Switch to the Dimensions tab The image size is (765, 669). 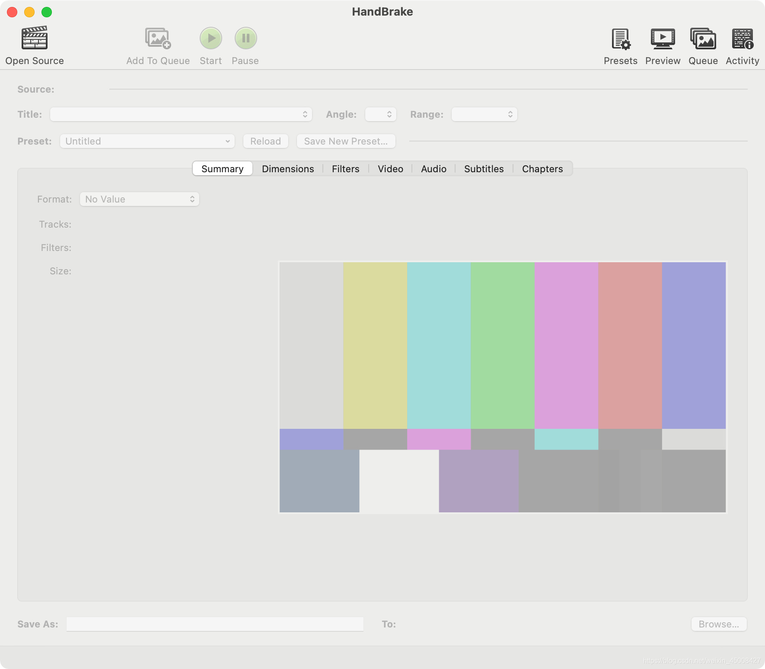pyautogui.click(x=288, y=169)
